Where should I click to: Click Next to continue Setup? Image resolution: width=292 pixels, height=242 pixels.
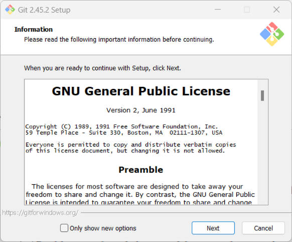(213, 228)
